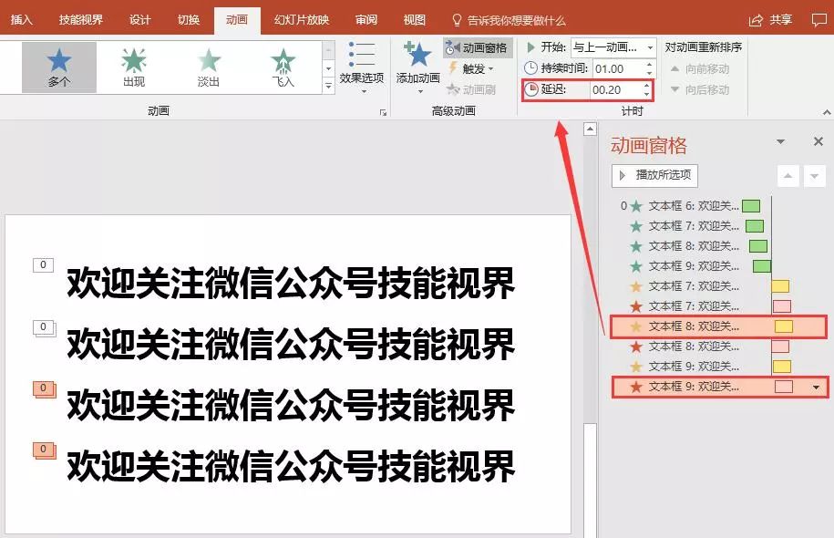Viewport: 834px width, 538px height.
Task: Click the 共享 (Share) button
Action: pyautogui.click(x=771, y=19)
